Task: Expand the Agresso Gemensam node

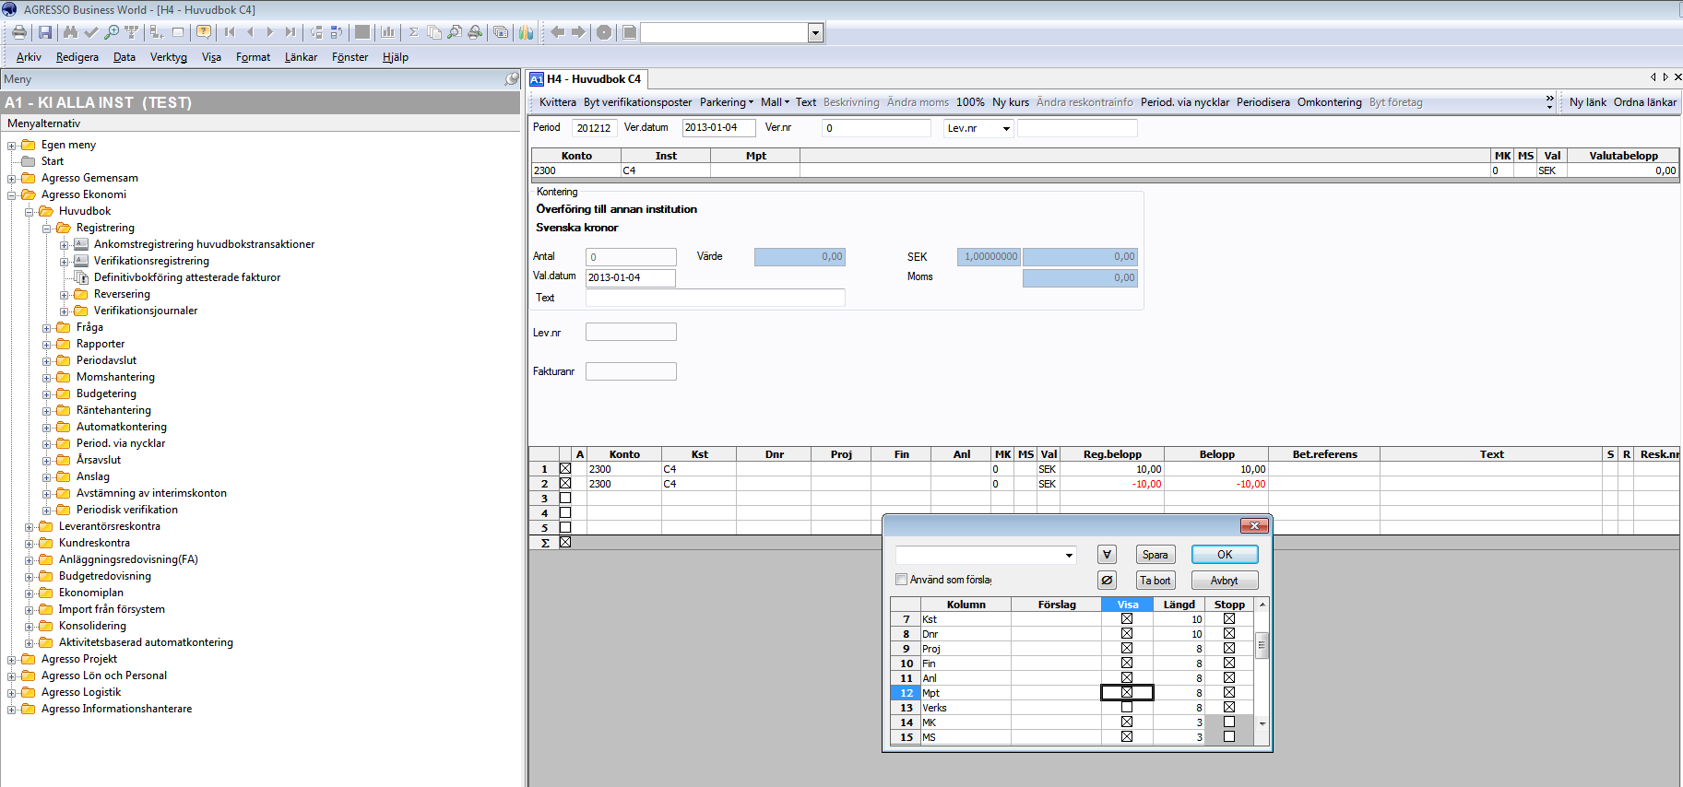Action: click(x=12, y=178)
